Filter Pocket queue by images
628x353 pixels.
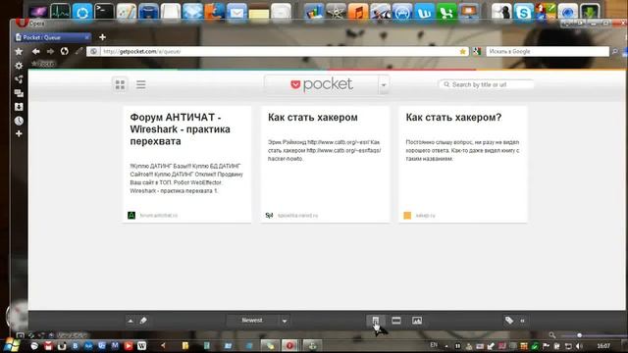pos(417,321)
